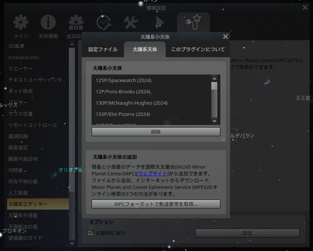Image resolution: width=313 pixels, height=251 pixels.
Task: Select ネット検索 in the plugin list
Action: tap(38, 91)
